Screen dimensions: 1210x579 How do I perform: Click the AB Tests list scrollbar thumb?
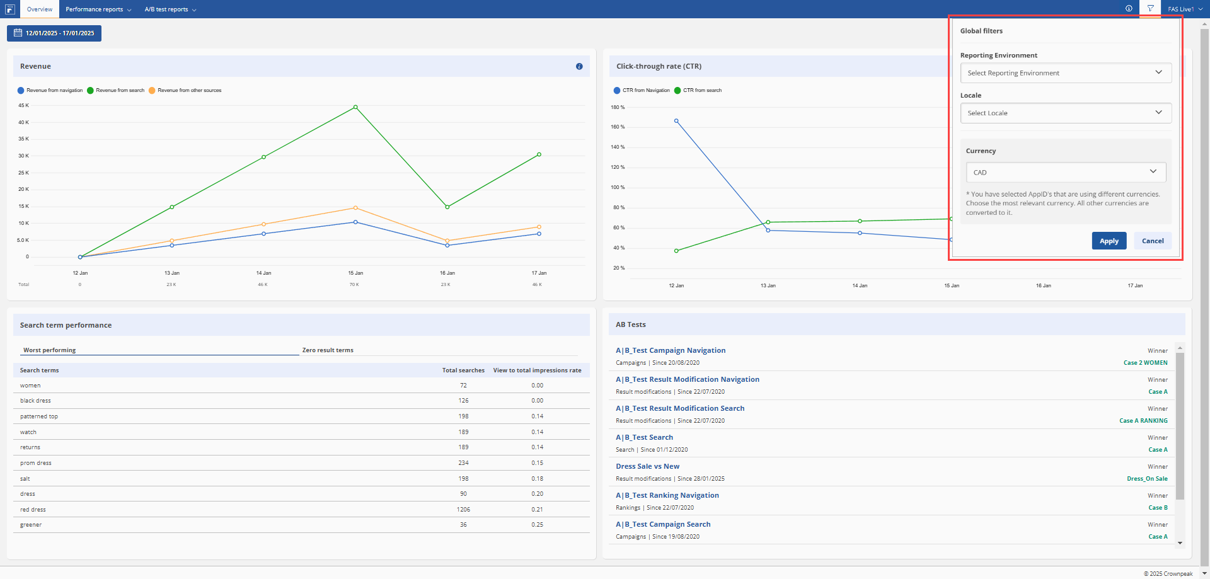(1180, 426)
